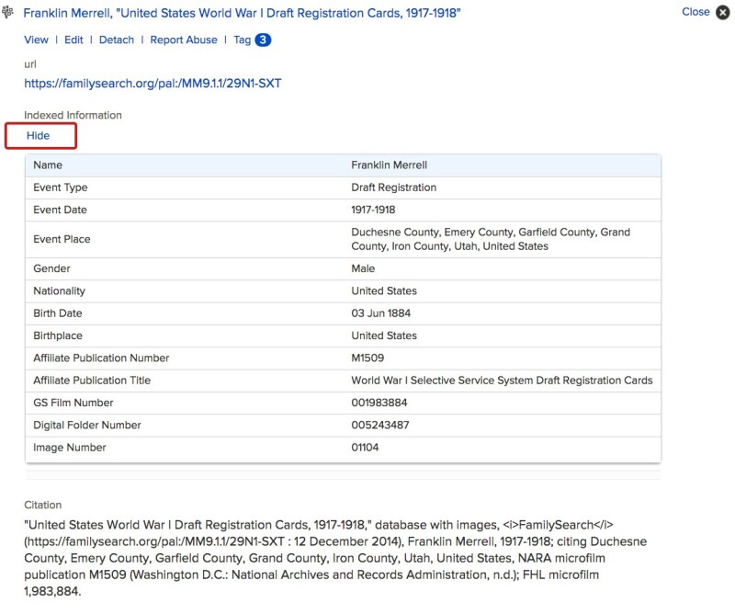Click the tag count badge showing 3
Viewport: 735px width, 614px height.
tap(263, 40)
